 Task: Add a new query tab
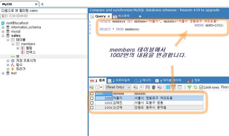tap(140, 16)
